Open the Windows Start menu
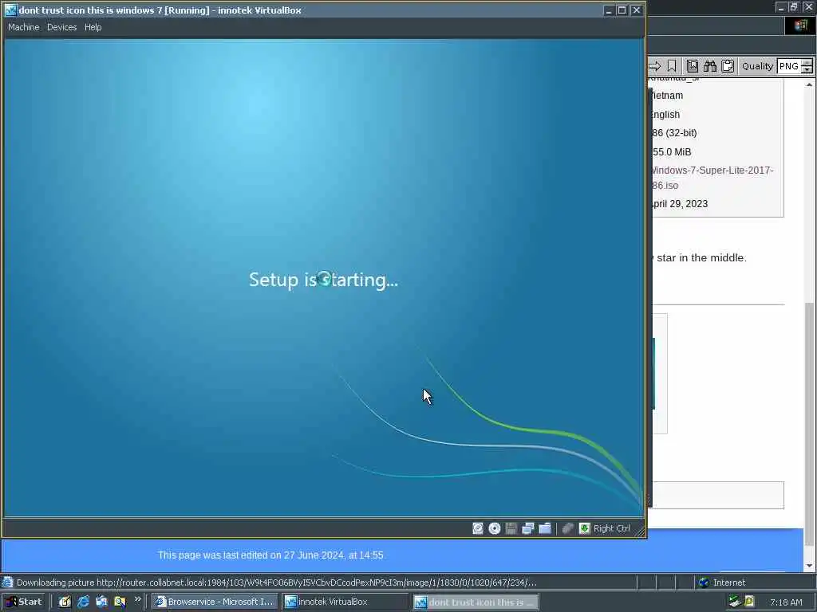This screenshot has height=612, width=817. pos(24,602)
